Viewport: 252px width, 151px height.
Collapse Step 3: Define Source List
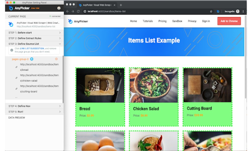click(x=34, y=44)
